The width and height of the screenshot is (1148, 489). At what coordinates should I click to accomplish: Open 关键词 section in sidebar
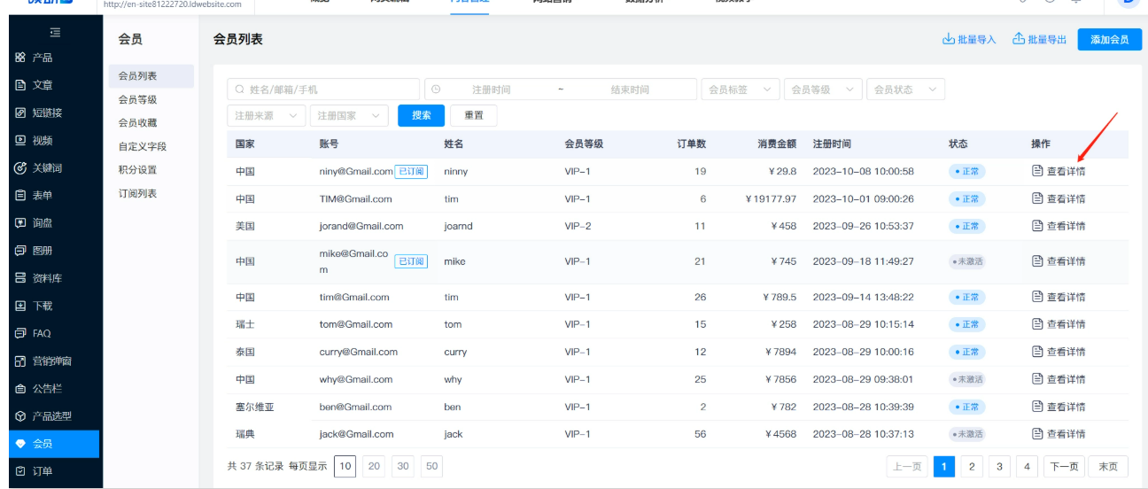click(x=47, y=168)
